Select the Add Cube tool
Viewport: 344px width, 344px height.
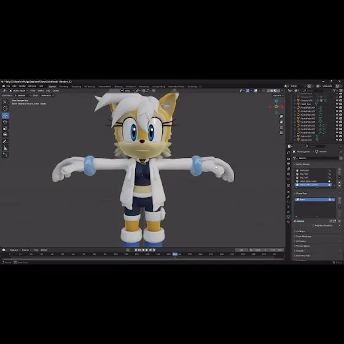(6, 155)
